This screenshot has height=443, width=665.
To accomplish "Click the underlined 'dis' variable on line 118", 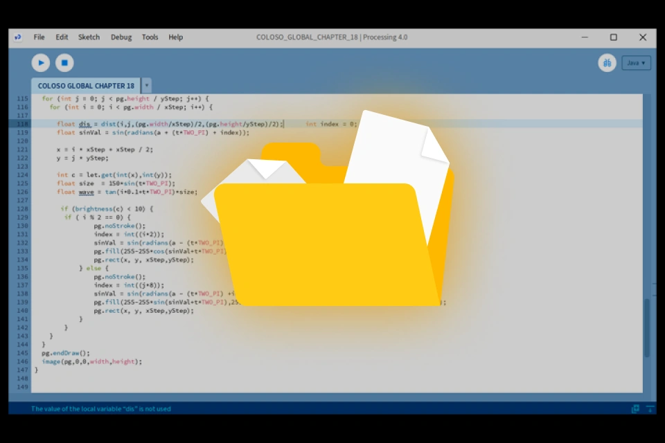I will (85, 124).
